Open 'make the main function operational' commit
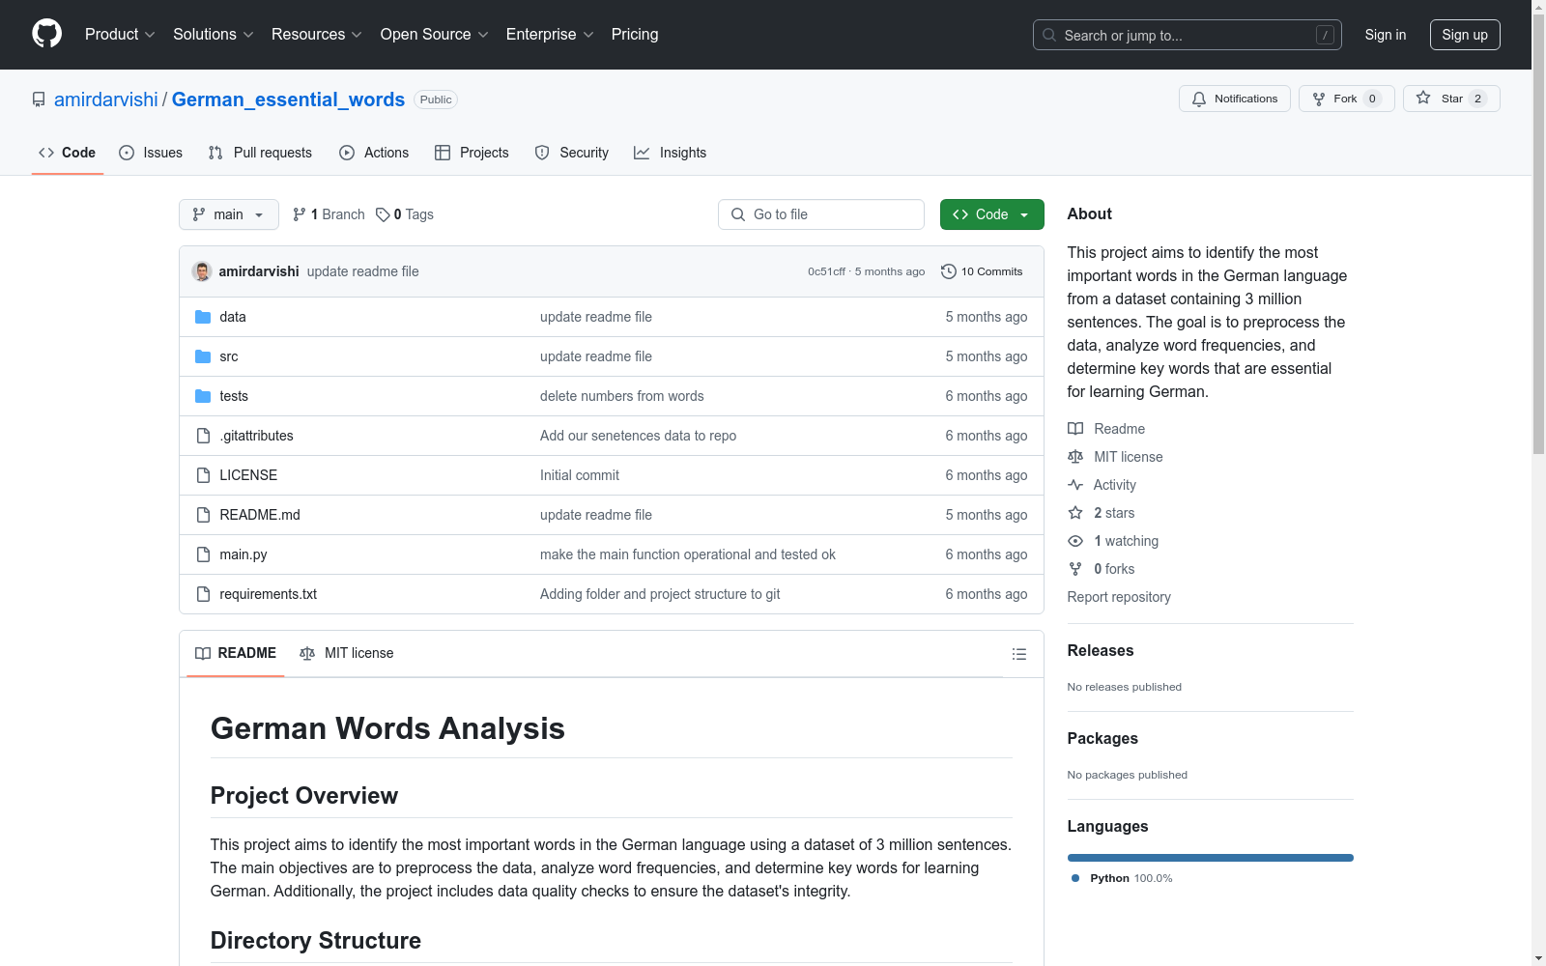This screenshot has width=1546, height=966. pos(688,554)
